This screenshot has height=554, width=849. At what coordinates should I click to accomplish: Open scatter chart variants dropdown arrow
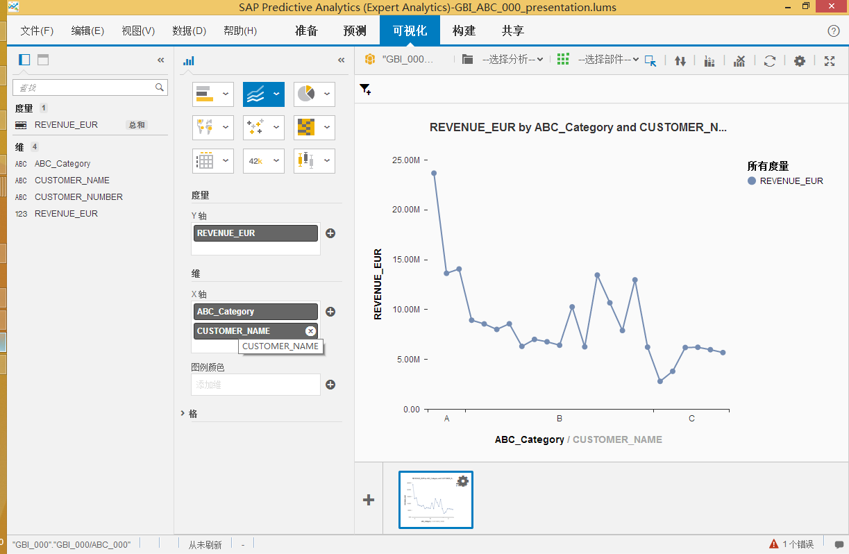(x=276, y=127)
